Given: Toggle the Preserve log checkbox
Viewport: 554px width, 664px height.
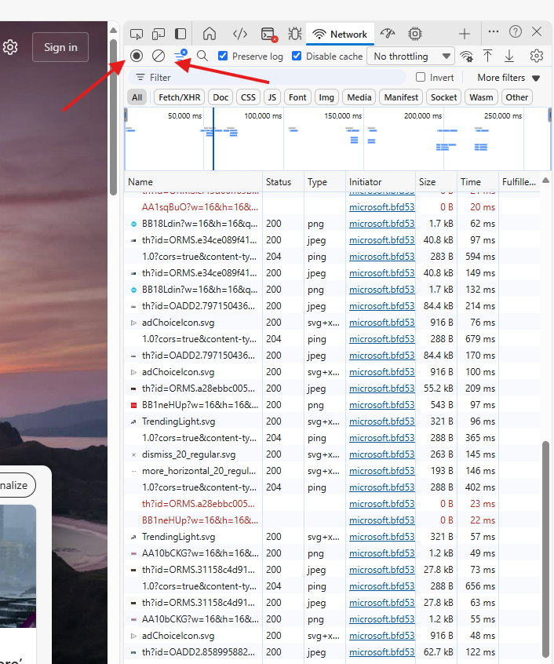Looking at the screenshot, I should (x=224, y=56).
